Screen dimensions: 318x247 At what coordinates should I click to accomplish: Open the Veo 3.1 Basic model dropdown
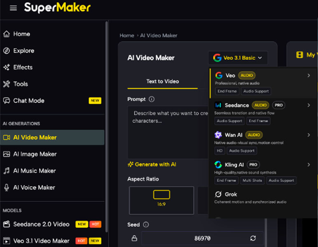pyautogui.click(x=238, y=58)
